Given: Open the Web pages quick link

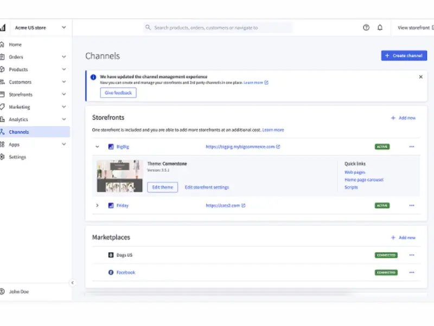Looking at the screenshot, I should [355, 172].
